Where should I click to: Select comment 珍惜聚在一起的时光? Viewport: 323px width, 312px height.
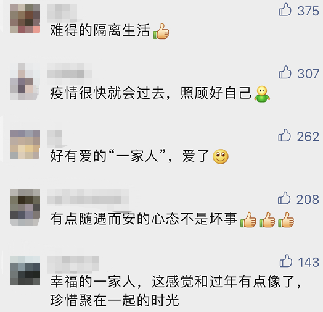[115, 300]
